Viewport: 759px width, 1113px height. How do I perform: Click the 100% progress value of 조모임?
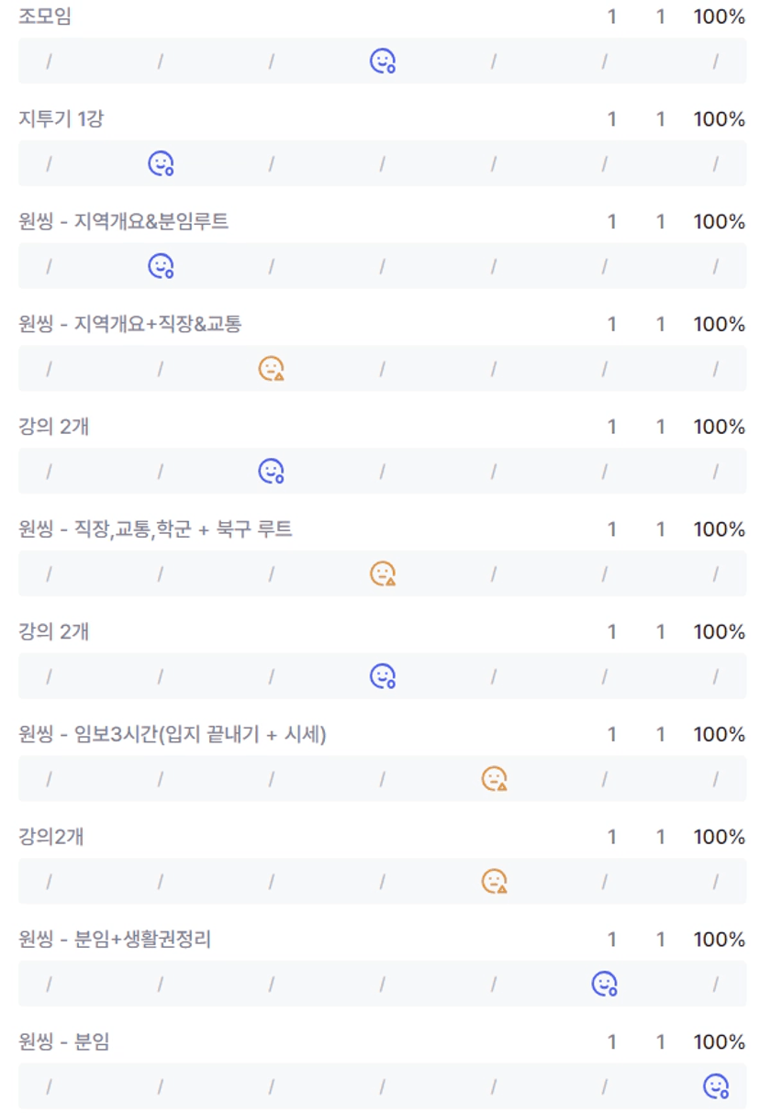(x=719, y=17)
